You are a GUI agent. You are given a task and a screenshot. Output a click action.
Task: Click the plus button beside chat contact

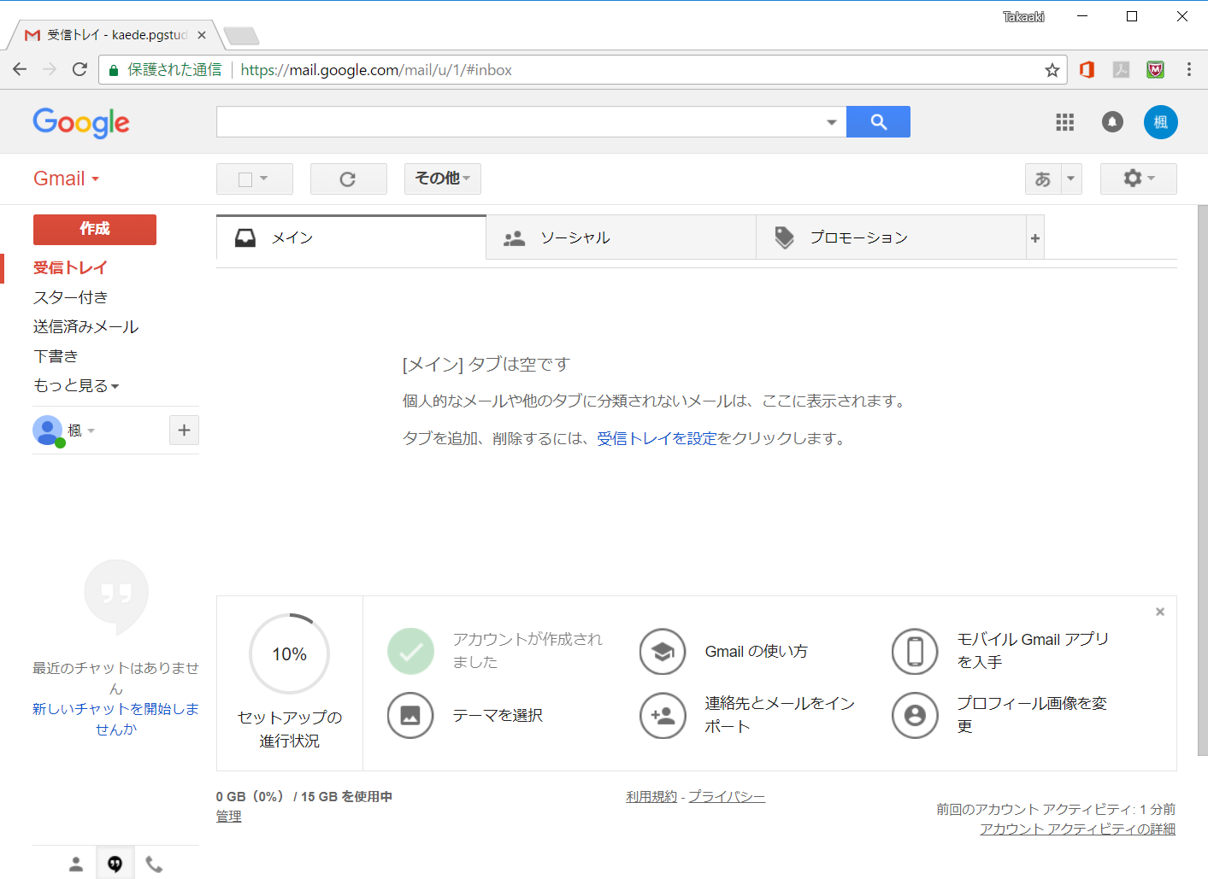tap(184, 430)
